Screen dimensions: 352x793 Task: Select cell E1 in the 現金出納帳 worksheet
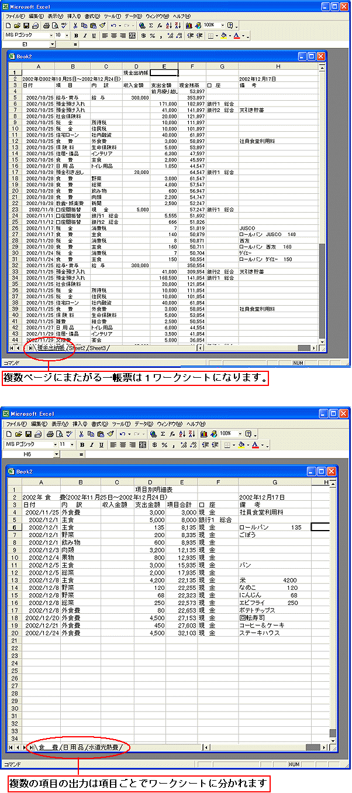coord(164,73)
